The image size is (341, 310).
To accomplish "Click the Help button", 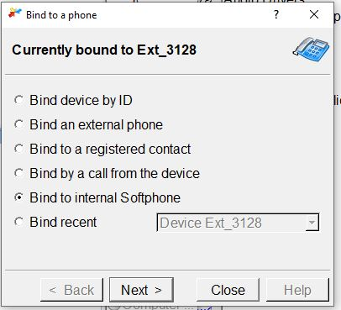I will (297, 290).
